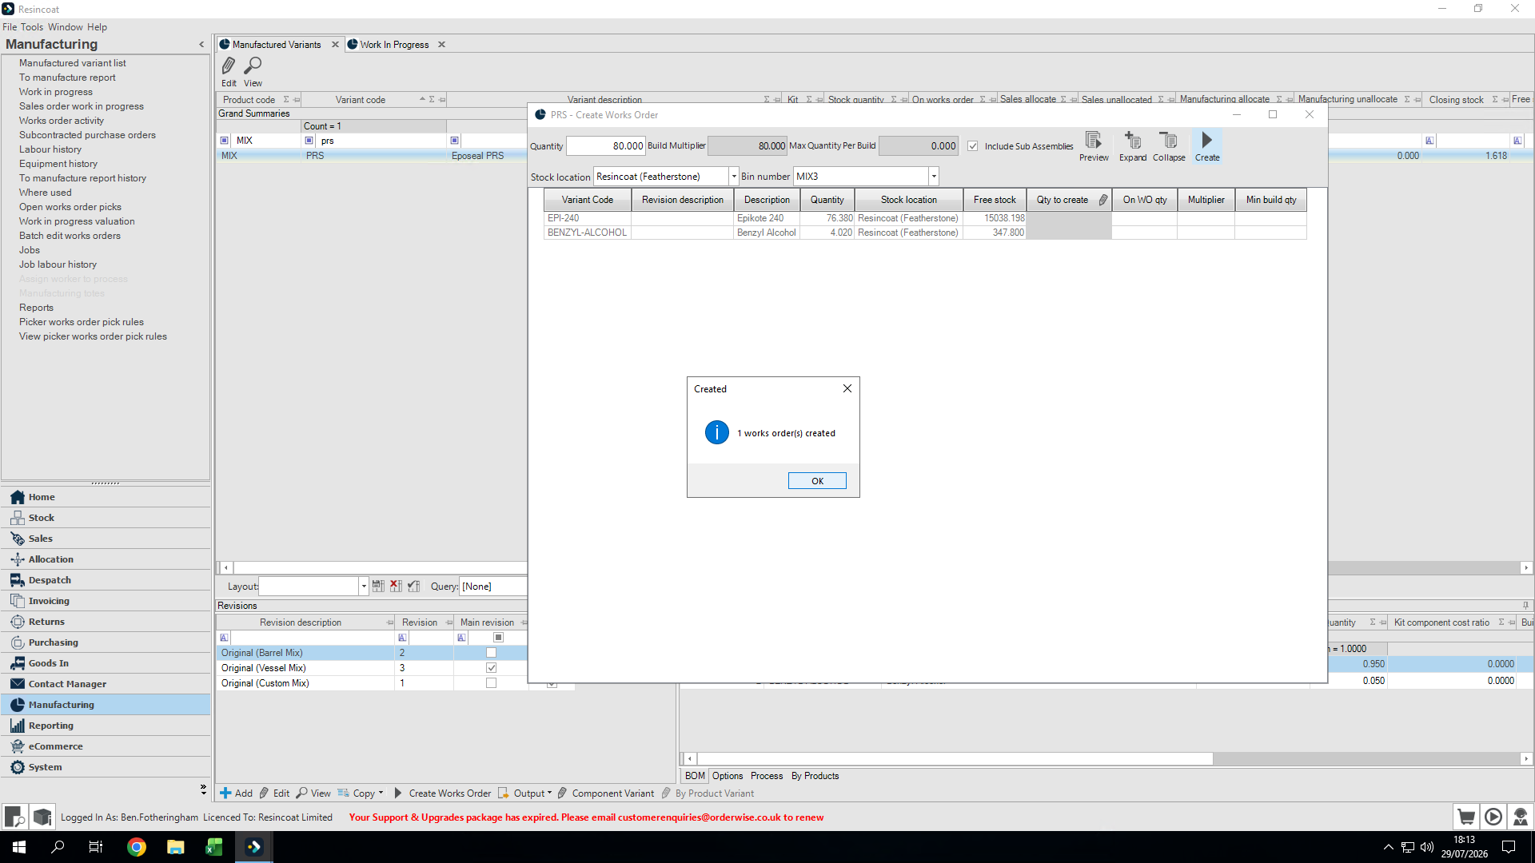
Task: Go to the Sales module
Action: (x=106, y=539)
